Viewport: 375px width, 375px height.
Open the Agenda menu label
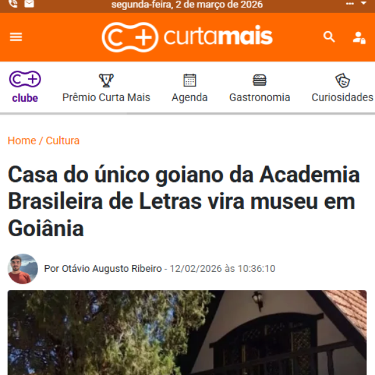coord(189,97)
